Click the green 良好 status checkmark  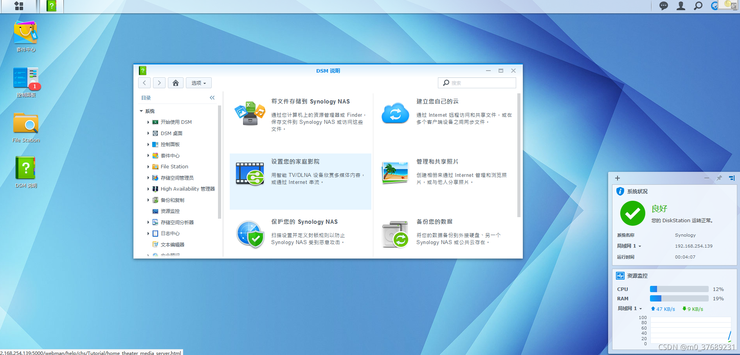[x=633, y=213]
